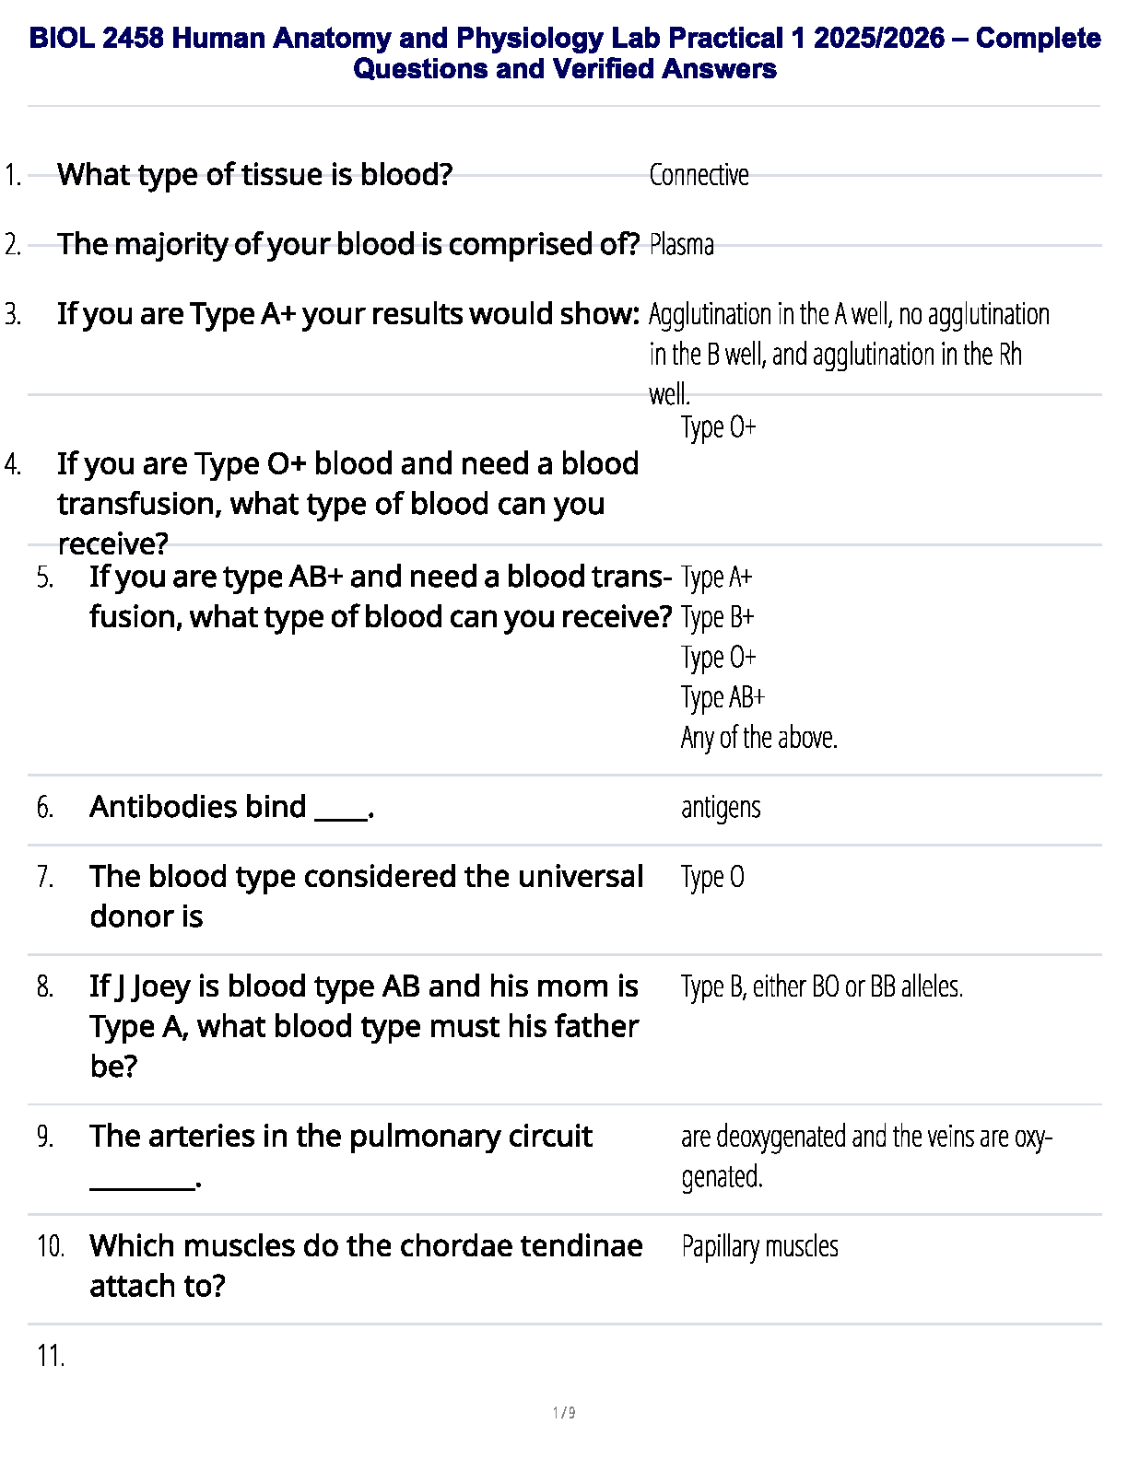Click the answer starting "Agglutination in the A well"
This screenshot has width=1128, height=1459.
point(848,354)
